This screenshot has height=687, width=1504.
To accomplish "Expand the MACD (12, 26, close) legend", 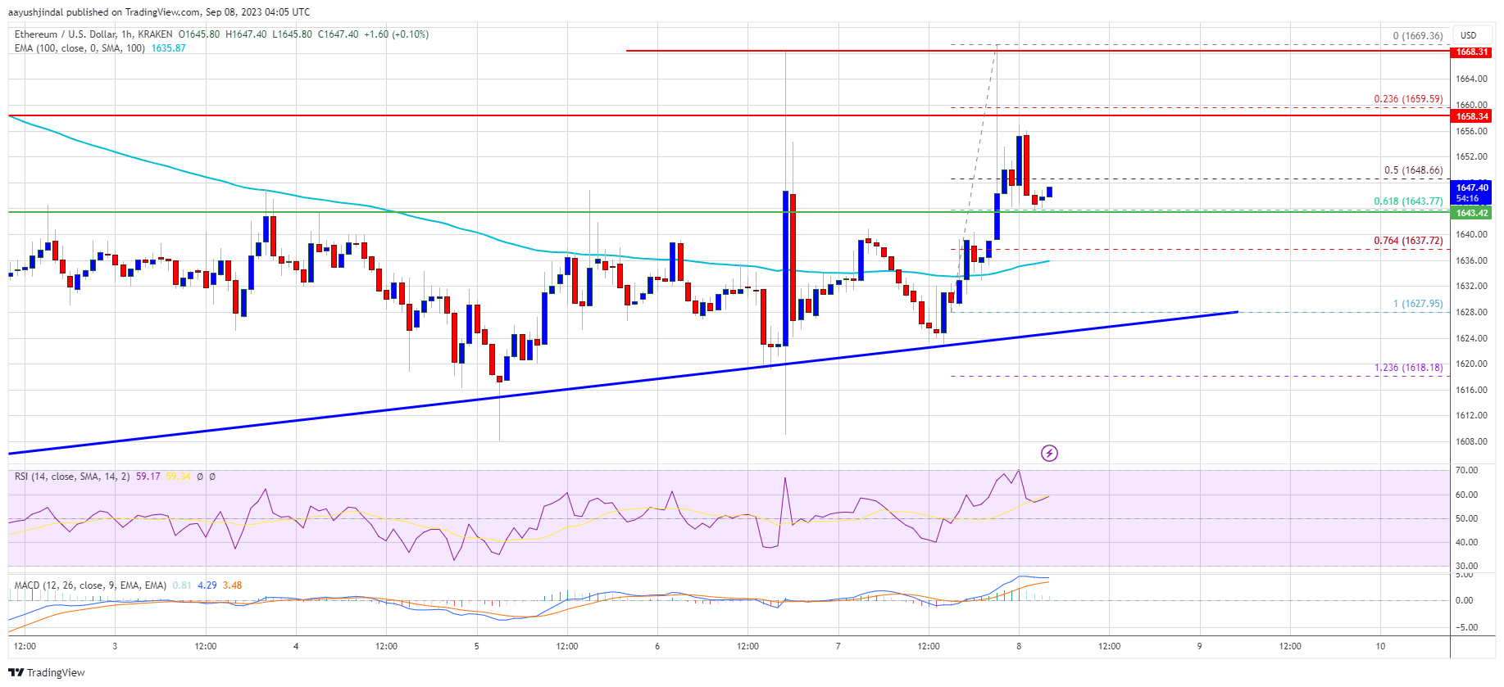I will click(x=90, y=585).
